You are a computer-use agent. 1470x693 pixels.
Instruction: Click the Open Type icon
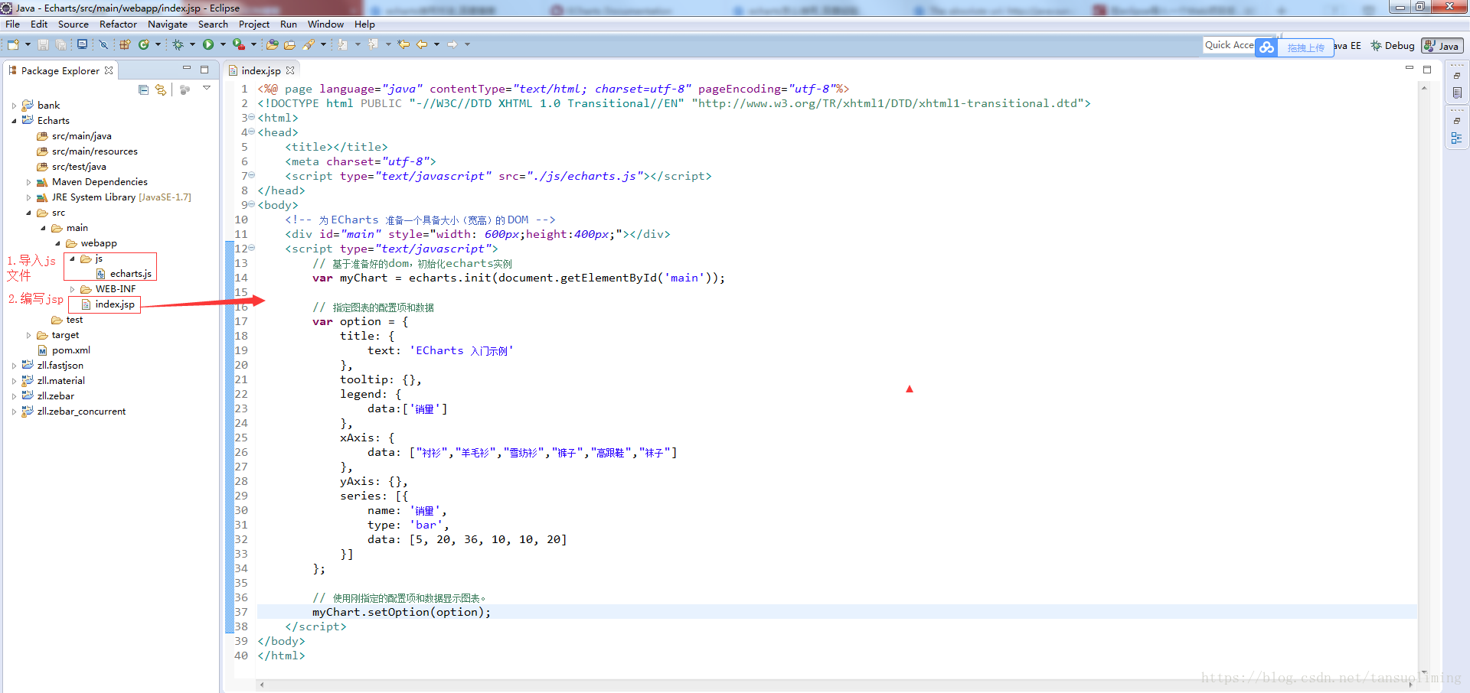[272, 45]
